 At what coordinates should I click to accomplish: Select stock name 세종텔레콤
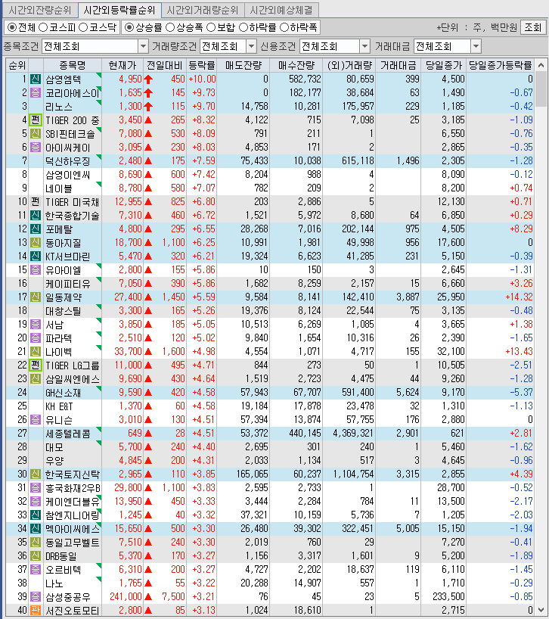point(68,434)
